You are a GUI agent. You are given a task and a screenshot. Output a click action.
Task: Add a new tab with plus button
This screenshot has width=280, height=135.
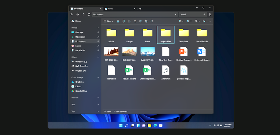pyautogui.click(x=140, y=9)
